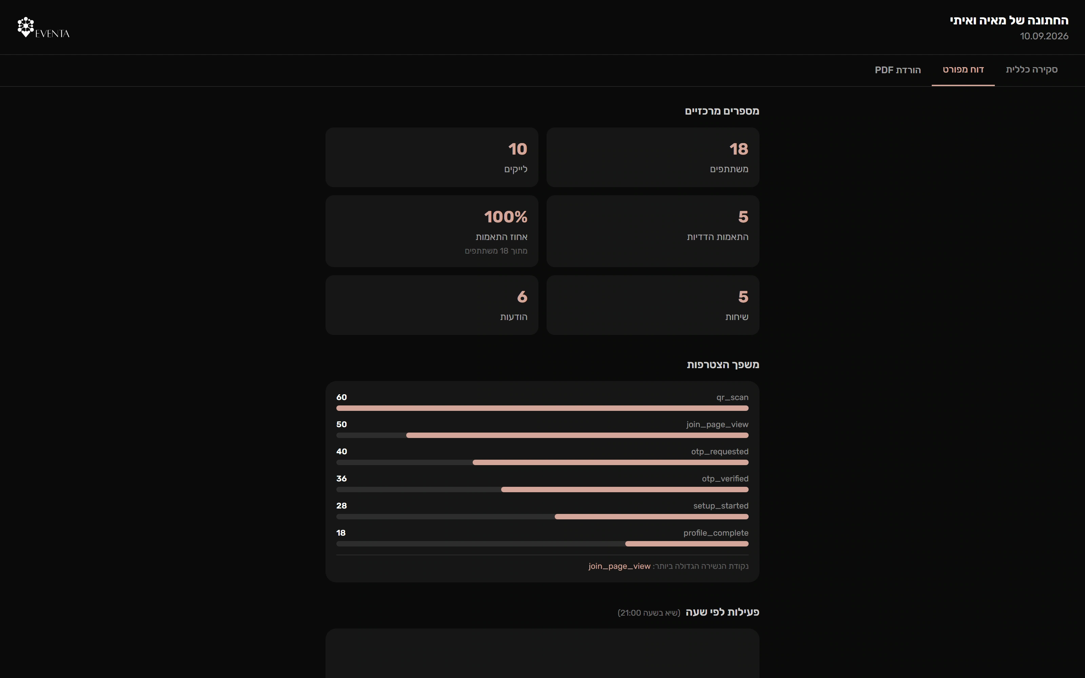Viewport: 1085px width, 678px height.
Task: Click the setup_started count 28
Action: point(342,506)
